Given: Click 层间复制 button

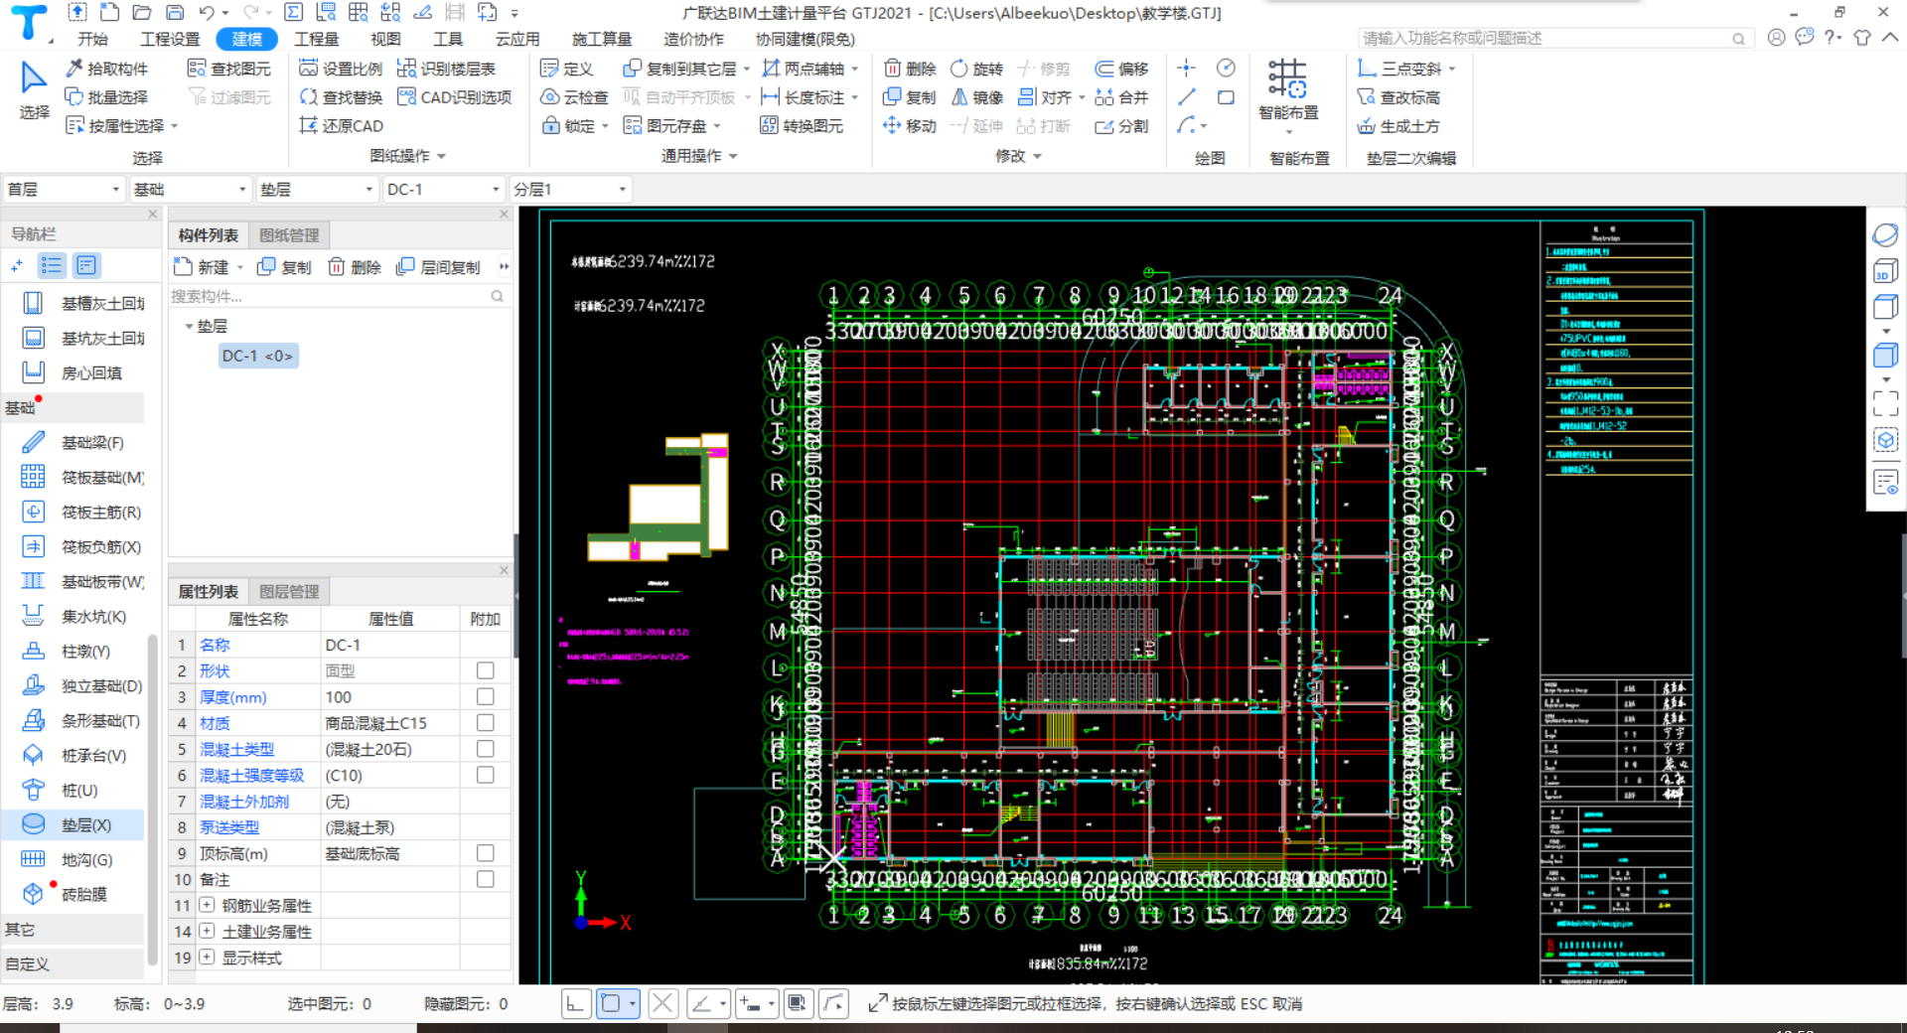Looking at the screenshot, I should [438, 266].
